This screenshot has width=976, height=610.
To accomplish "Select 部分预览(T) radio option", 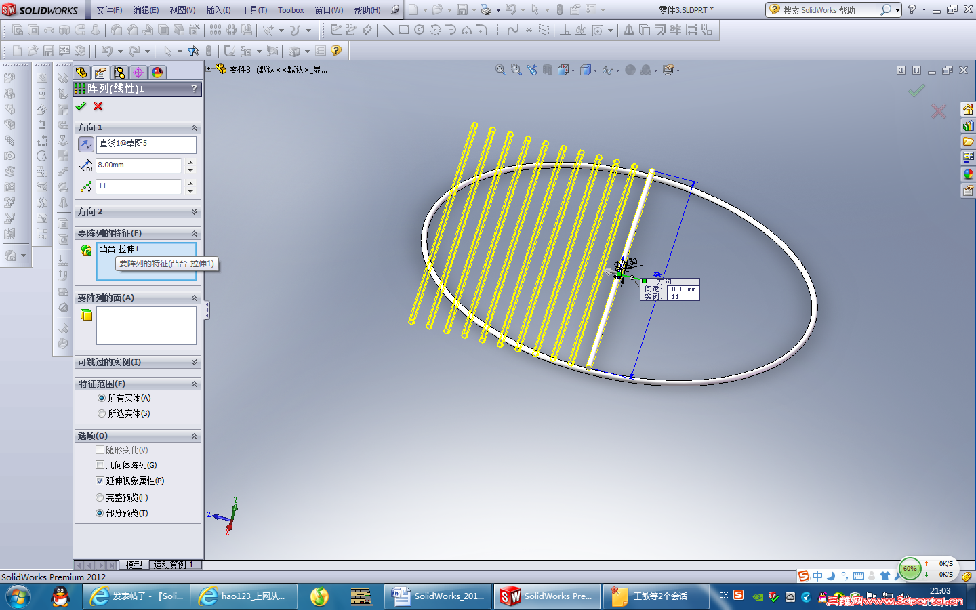I will [x=100, y=513].
